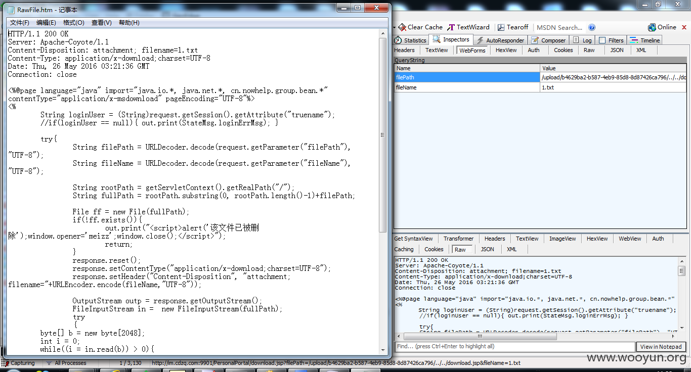Screen dimensions: 691x372
Task: Open Notepad's 编辑(E) menu
Action: [46, 23]
